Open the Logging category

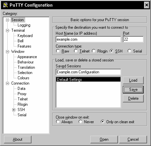pyautogui.click(x=24, y=25)
